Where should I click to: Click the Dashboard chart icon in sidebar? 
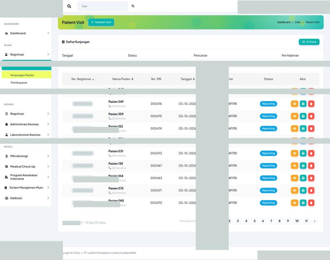coord(7,33)
